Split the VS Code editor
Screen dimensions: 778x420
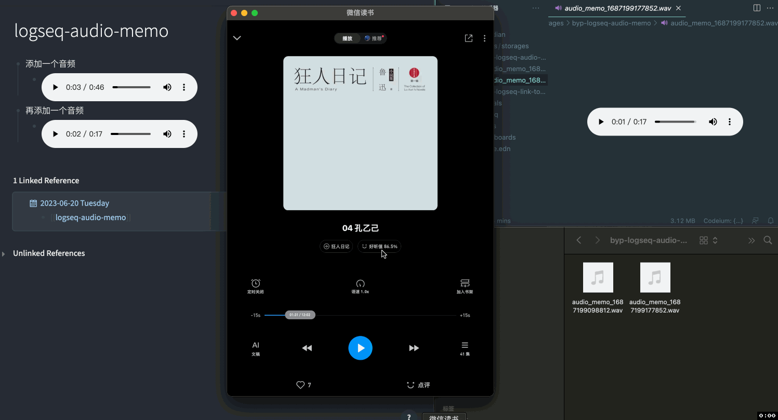click(757, 8)
